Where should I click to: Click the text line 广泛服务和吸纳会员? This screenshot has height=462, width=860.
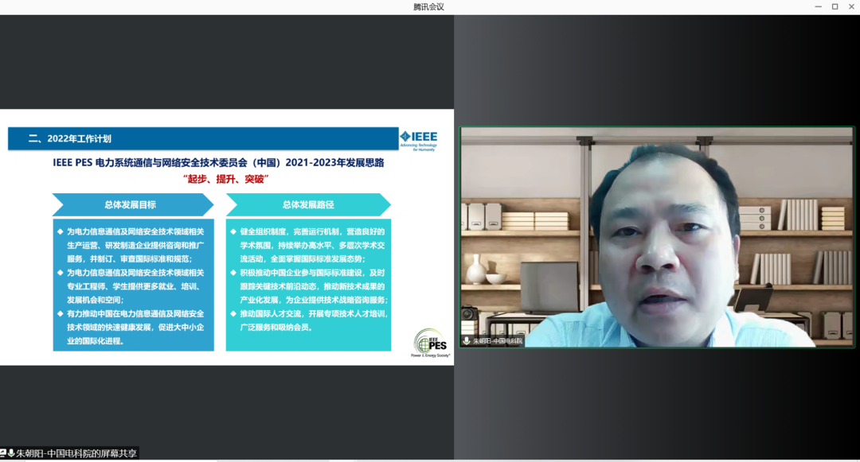(276, 328)
